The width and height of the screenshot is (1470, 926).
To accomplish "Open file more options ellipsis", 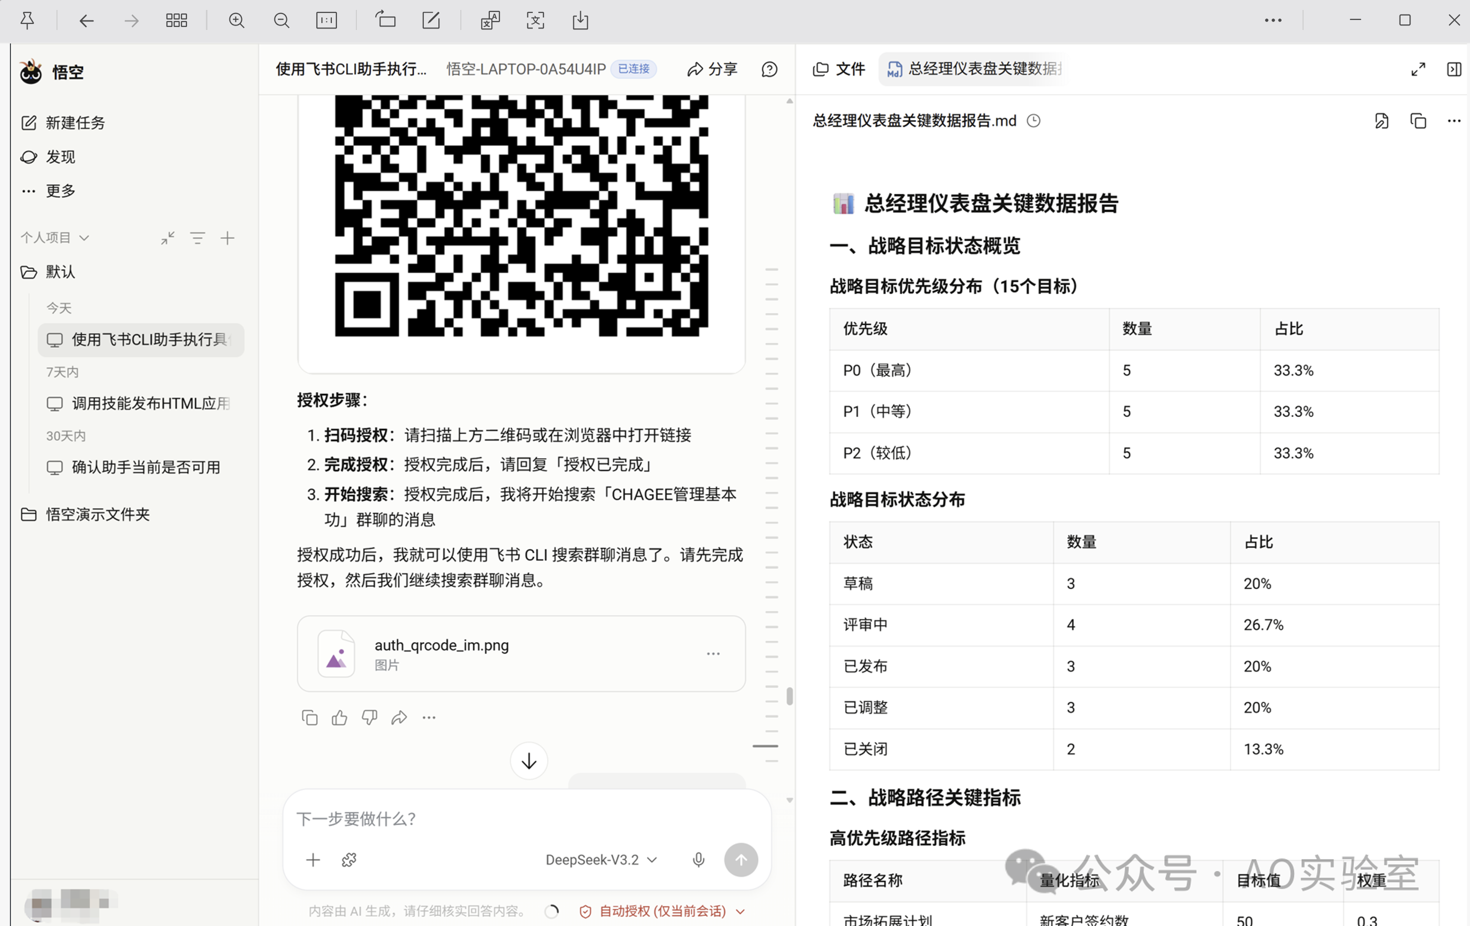I will point(1454,121).
